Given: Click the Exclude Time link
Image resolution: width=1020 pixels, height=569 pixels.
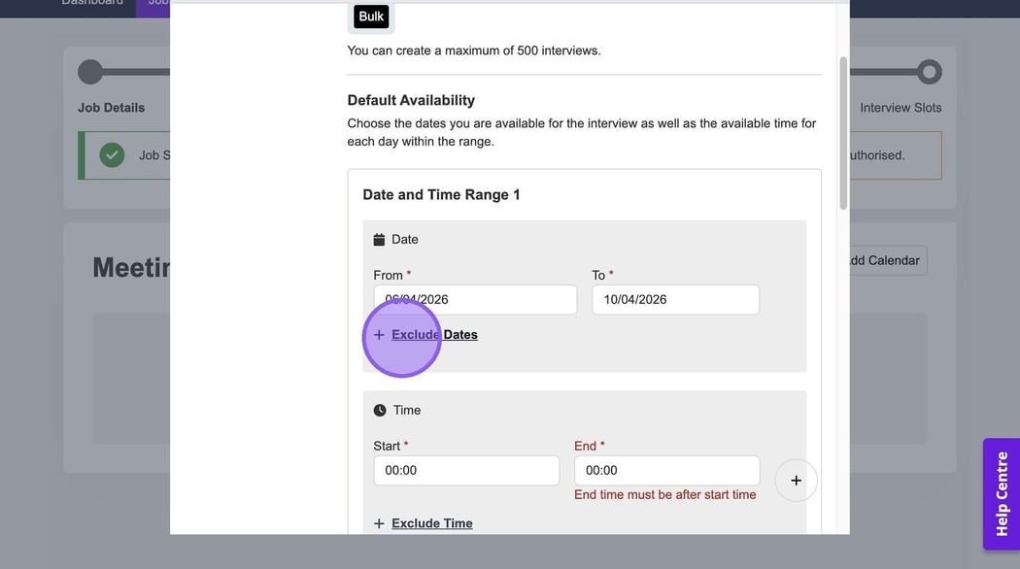Looking at the screenshot, I should click(x=432, y=523).
